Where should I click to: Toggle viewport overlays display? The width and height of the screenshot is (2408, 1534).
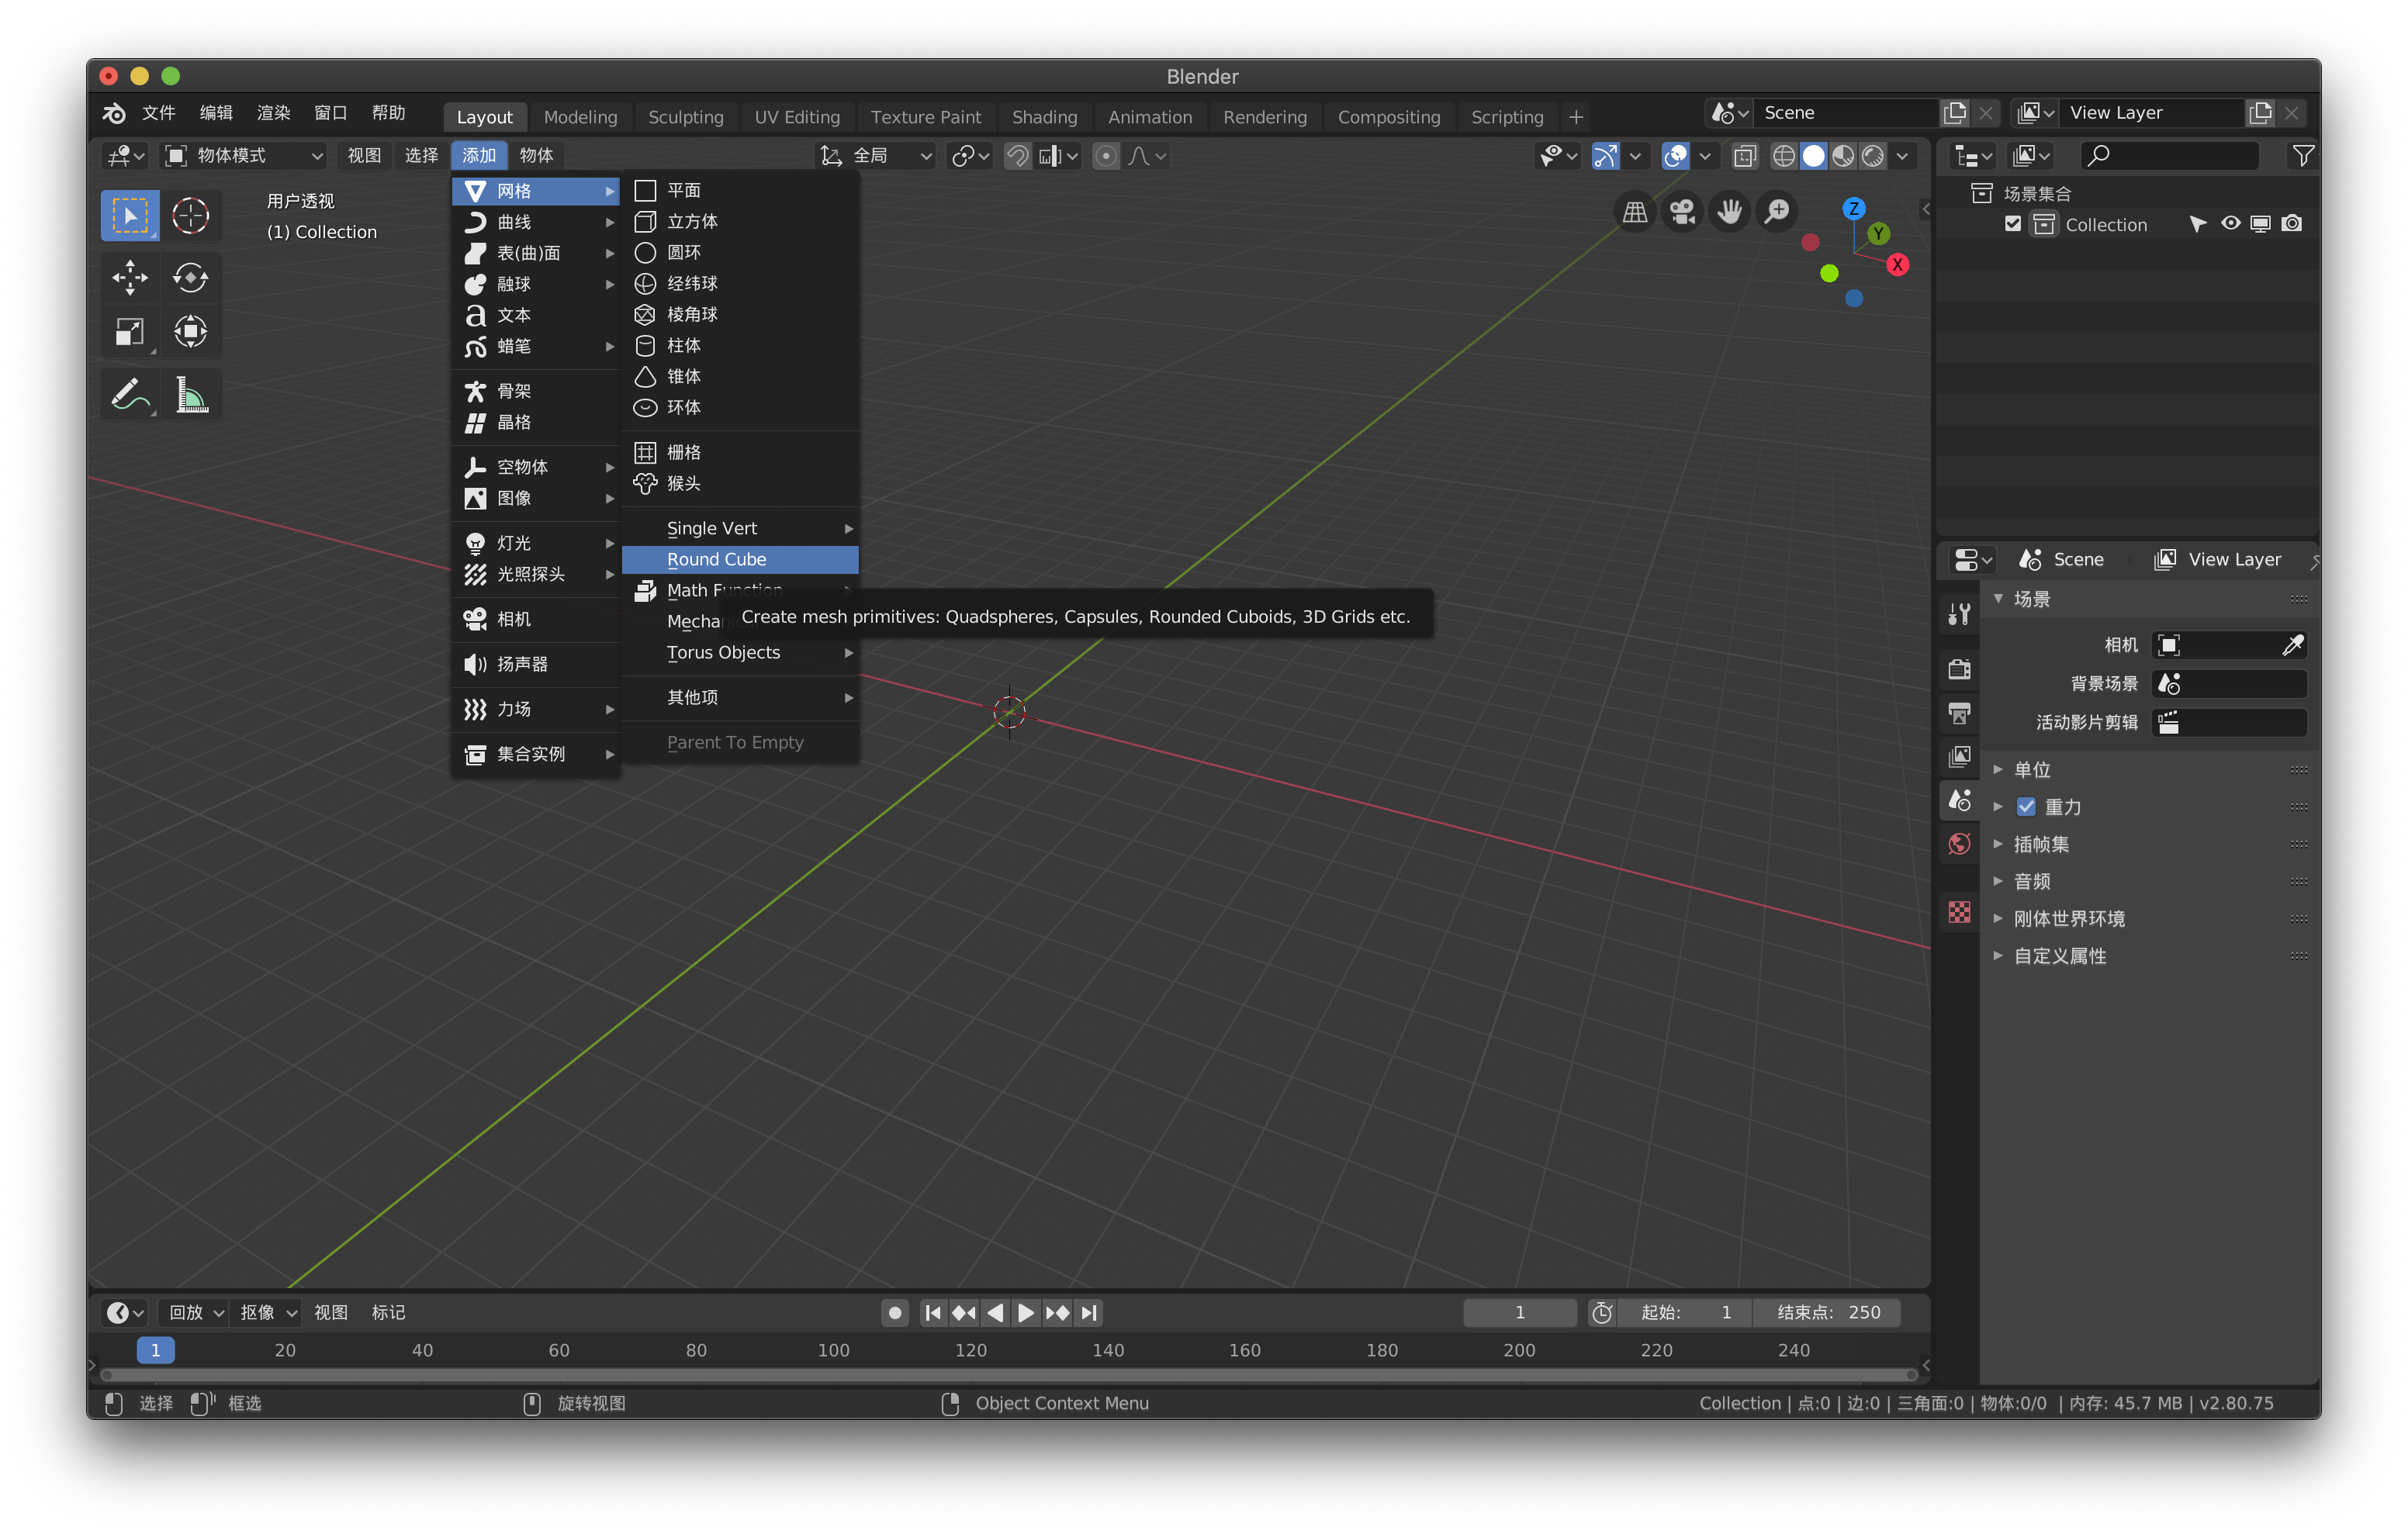pos(1675,156)
